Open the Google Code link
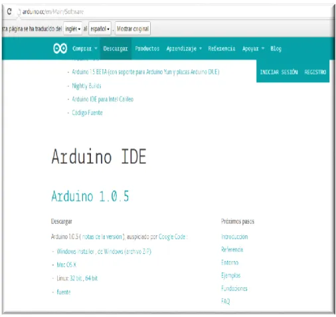The width and height of the screenshot is (336, 317). click(172, 237)
